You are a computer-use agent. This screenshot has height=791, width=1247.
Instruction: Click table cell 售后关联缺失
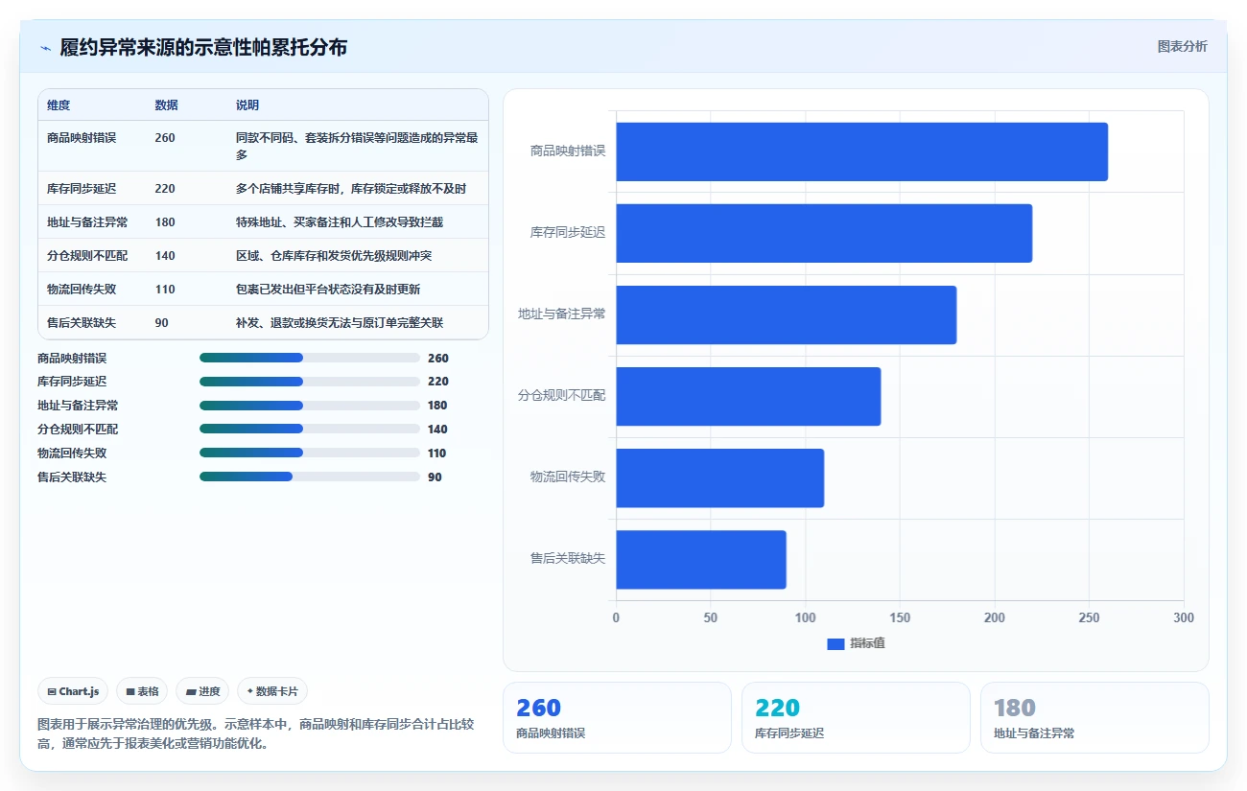82,323
